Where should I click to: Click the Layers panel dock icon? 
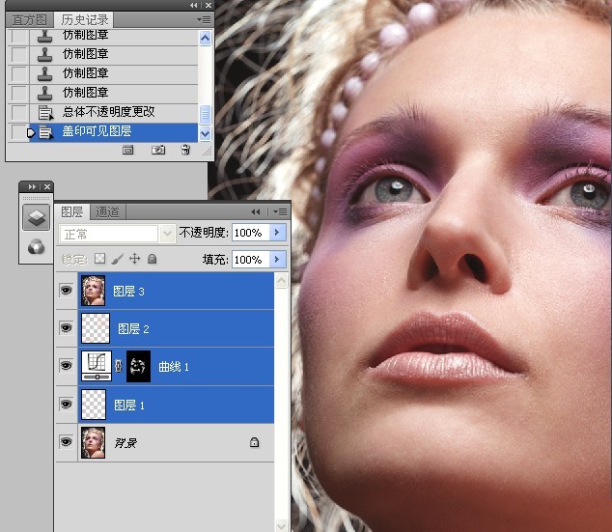pyautogui.click(x=36, y=217)
